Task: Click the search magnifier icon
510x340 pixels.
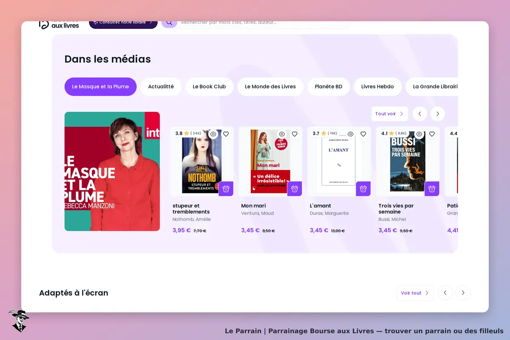Action: 169,23
